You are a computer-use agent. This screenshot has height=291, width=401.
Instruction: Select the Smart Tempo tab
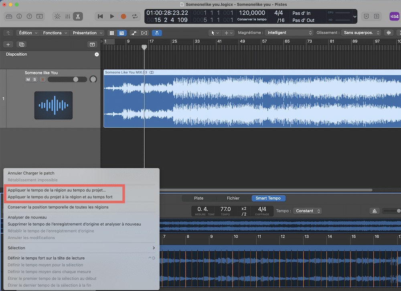click(268, 198)
